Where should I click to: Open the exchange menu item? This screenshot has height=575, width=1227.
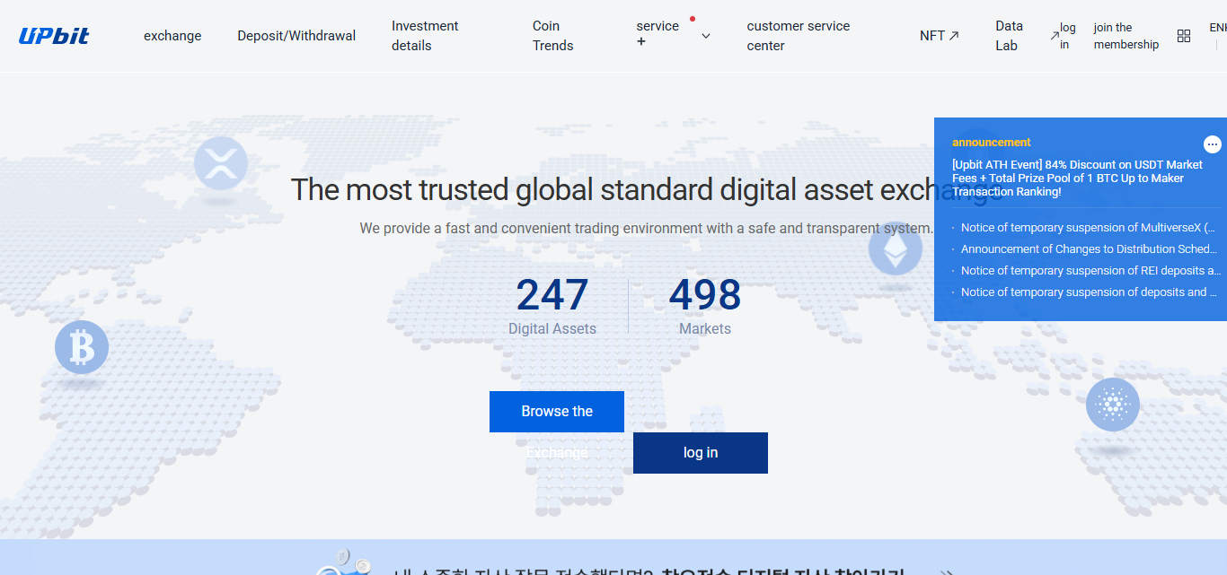pos(172,36)
